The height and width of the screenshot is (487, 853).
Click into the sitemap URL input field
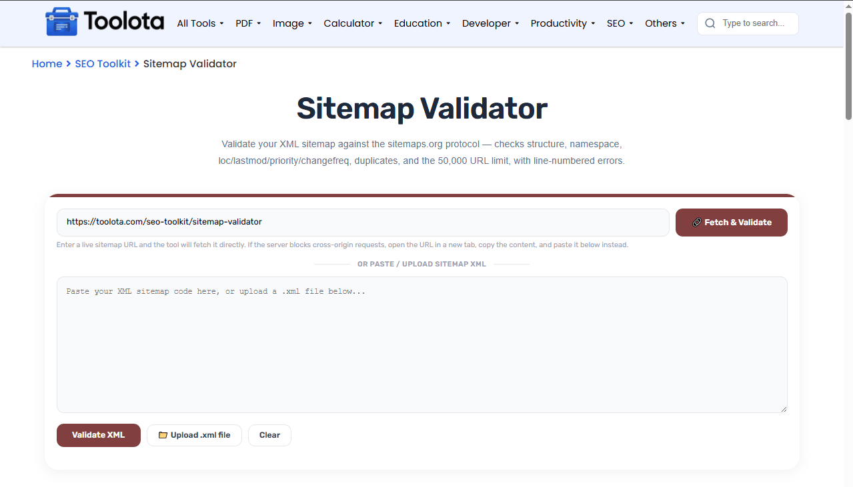363,223
